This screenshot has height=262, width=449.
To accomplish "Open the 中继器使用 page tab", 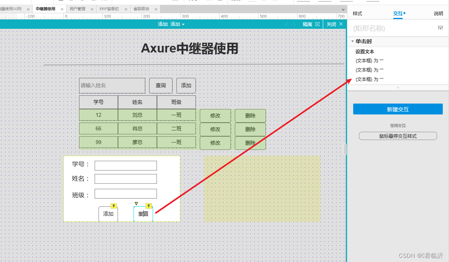I will pos(45,9).
